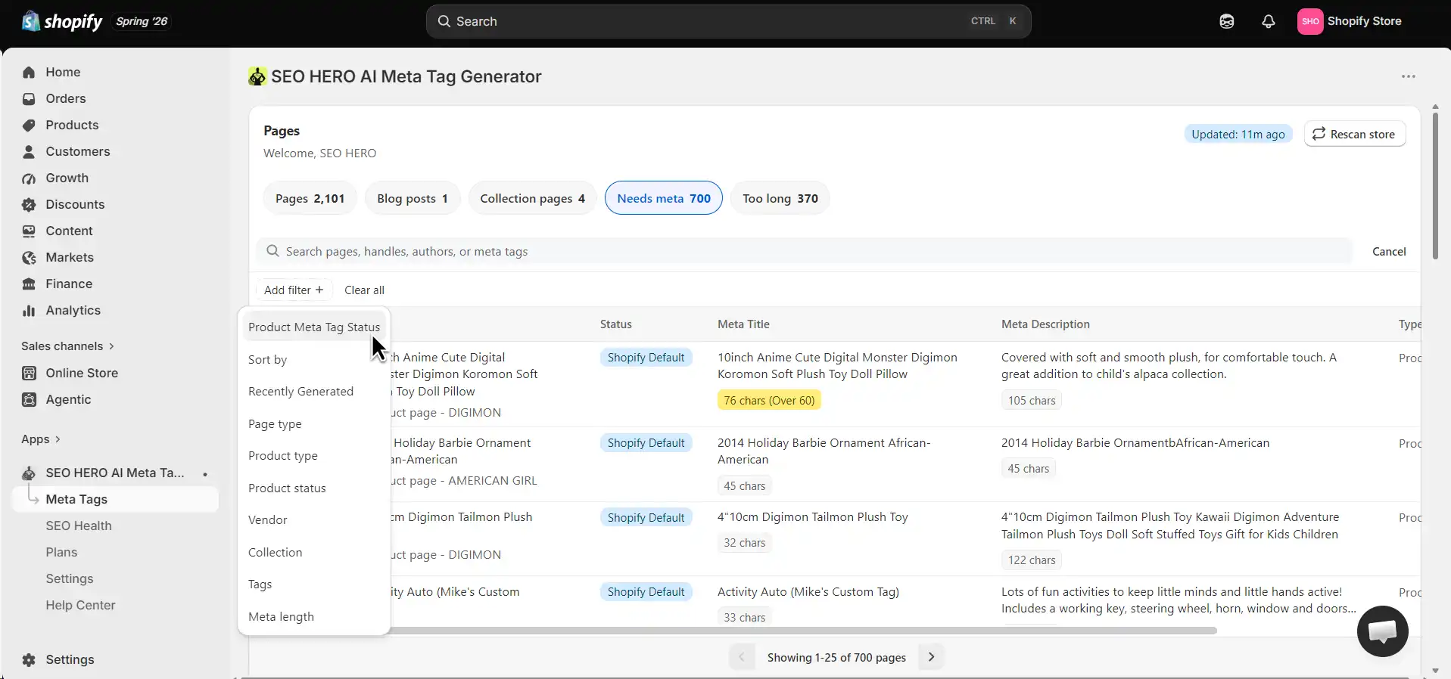The width and height of the screenshot is (1451, 679).
Task: Click the Discounts badge icon
Action: click(x=29, y=205)
